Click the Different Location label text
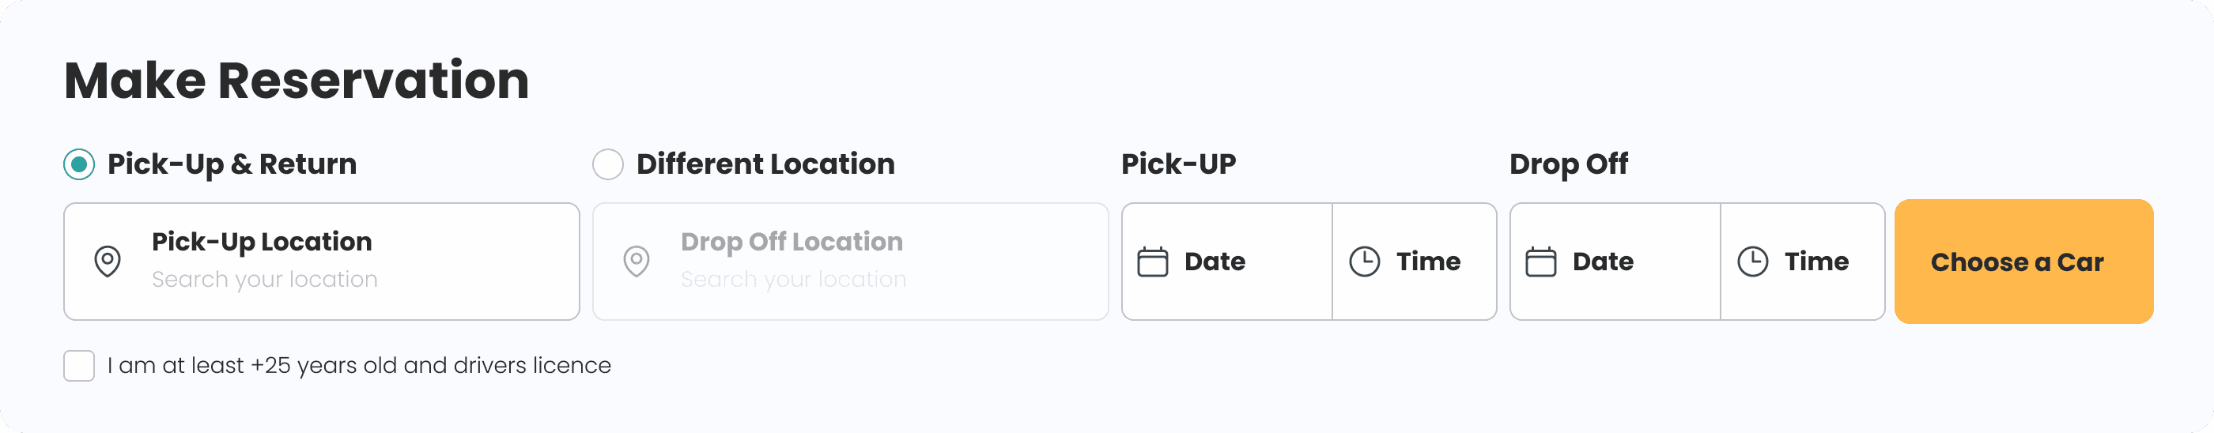The height and width of the screenshot is (433, 2214). [x=765, y=164]
